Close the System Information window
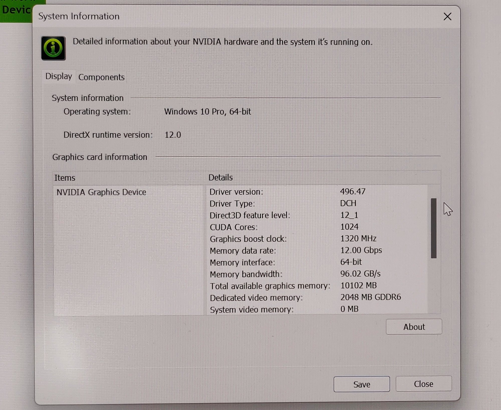The height and width of the screenshot is (410, 501). [x=424, y=383]
